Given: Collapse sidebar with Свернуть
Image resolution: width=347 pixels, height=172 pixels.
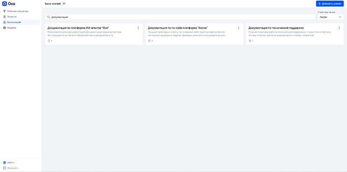Looking at the screenshot, I should (x=21, y=168).
